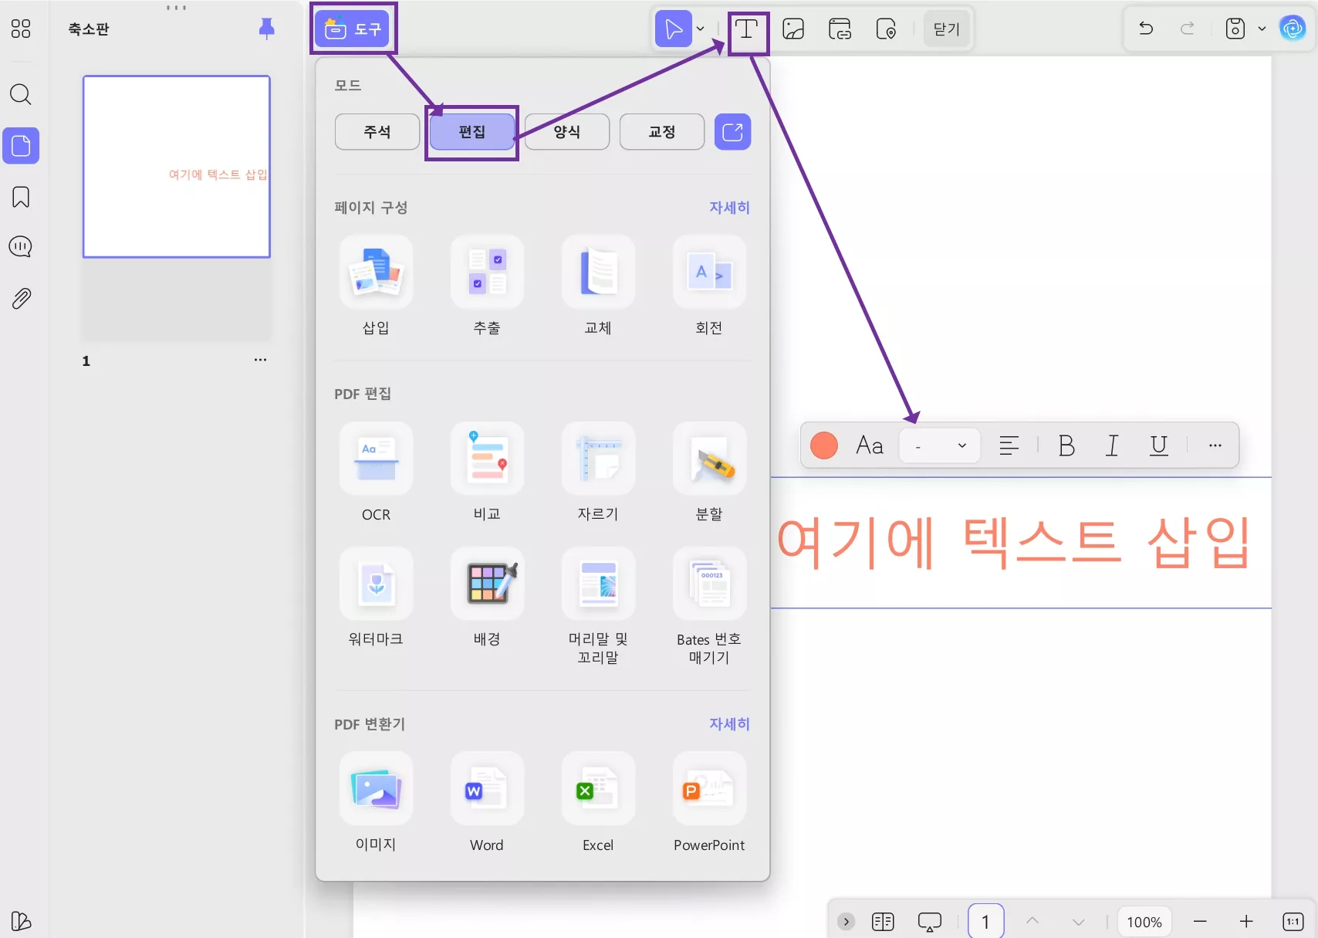Screen dimensions: 1318x938
Task: Toggle italic formatting
Action: (x=1112, y=445)
